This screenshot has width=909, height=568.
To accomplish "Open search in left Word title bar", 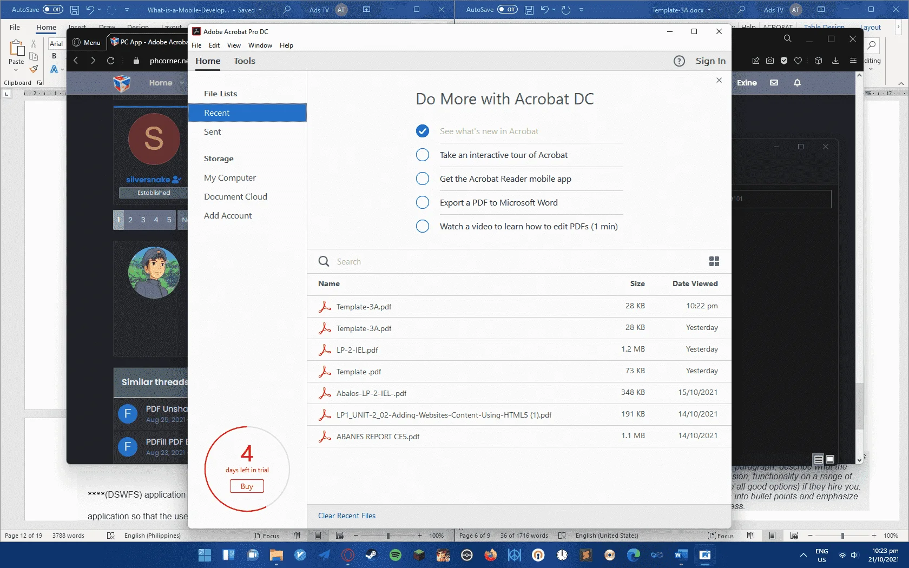I will coord(287,10).
